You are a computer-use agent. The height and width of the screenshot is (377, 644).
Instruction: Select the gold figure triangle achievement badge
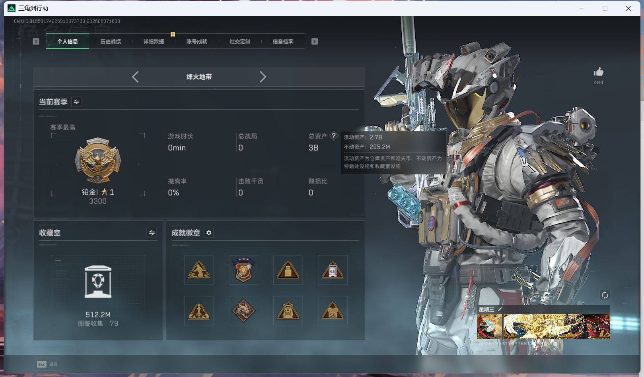pos(199,270)
